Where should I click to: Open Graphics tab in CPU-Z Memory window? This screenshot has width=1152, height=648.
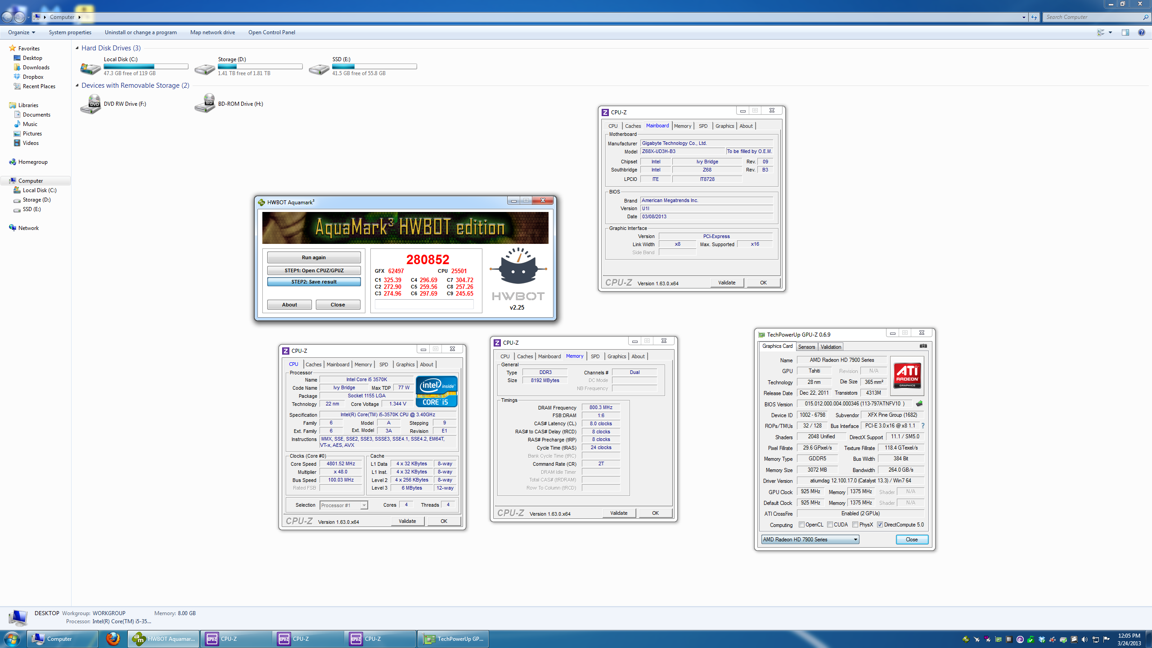point(616,356)
